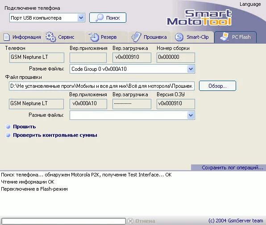Screen dimensions: 266x225
Task: Expand the Порт USB компьютера connection dropdown
Action: tap(81, 18)
